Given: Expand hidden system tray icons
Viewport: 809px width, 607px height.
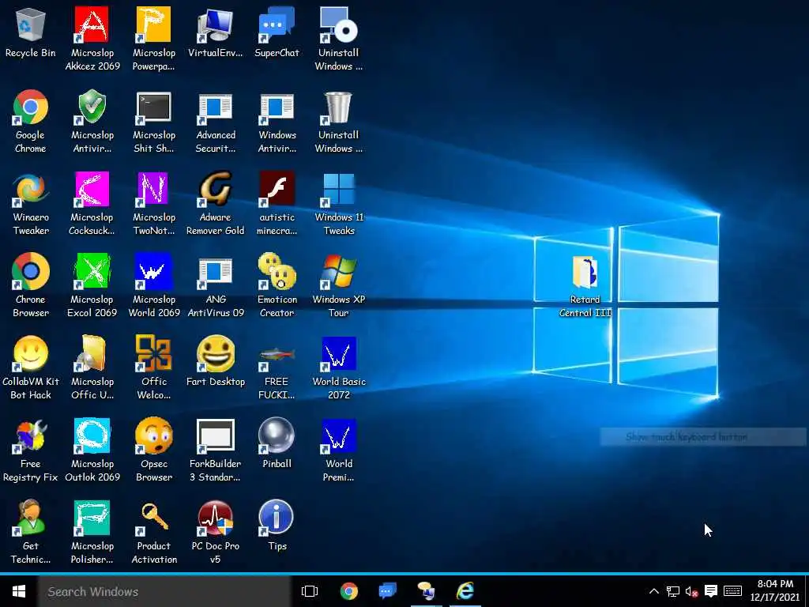Looking at the screenshot, I should click(653, 591).
